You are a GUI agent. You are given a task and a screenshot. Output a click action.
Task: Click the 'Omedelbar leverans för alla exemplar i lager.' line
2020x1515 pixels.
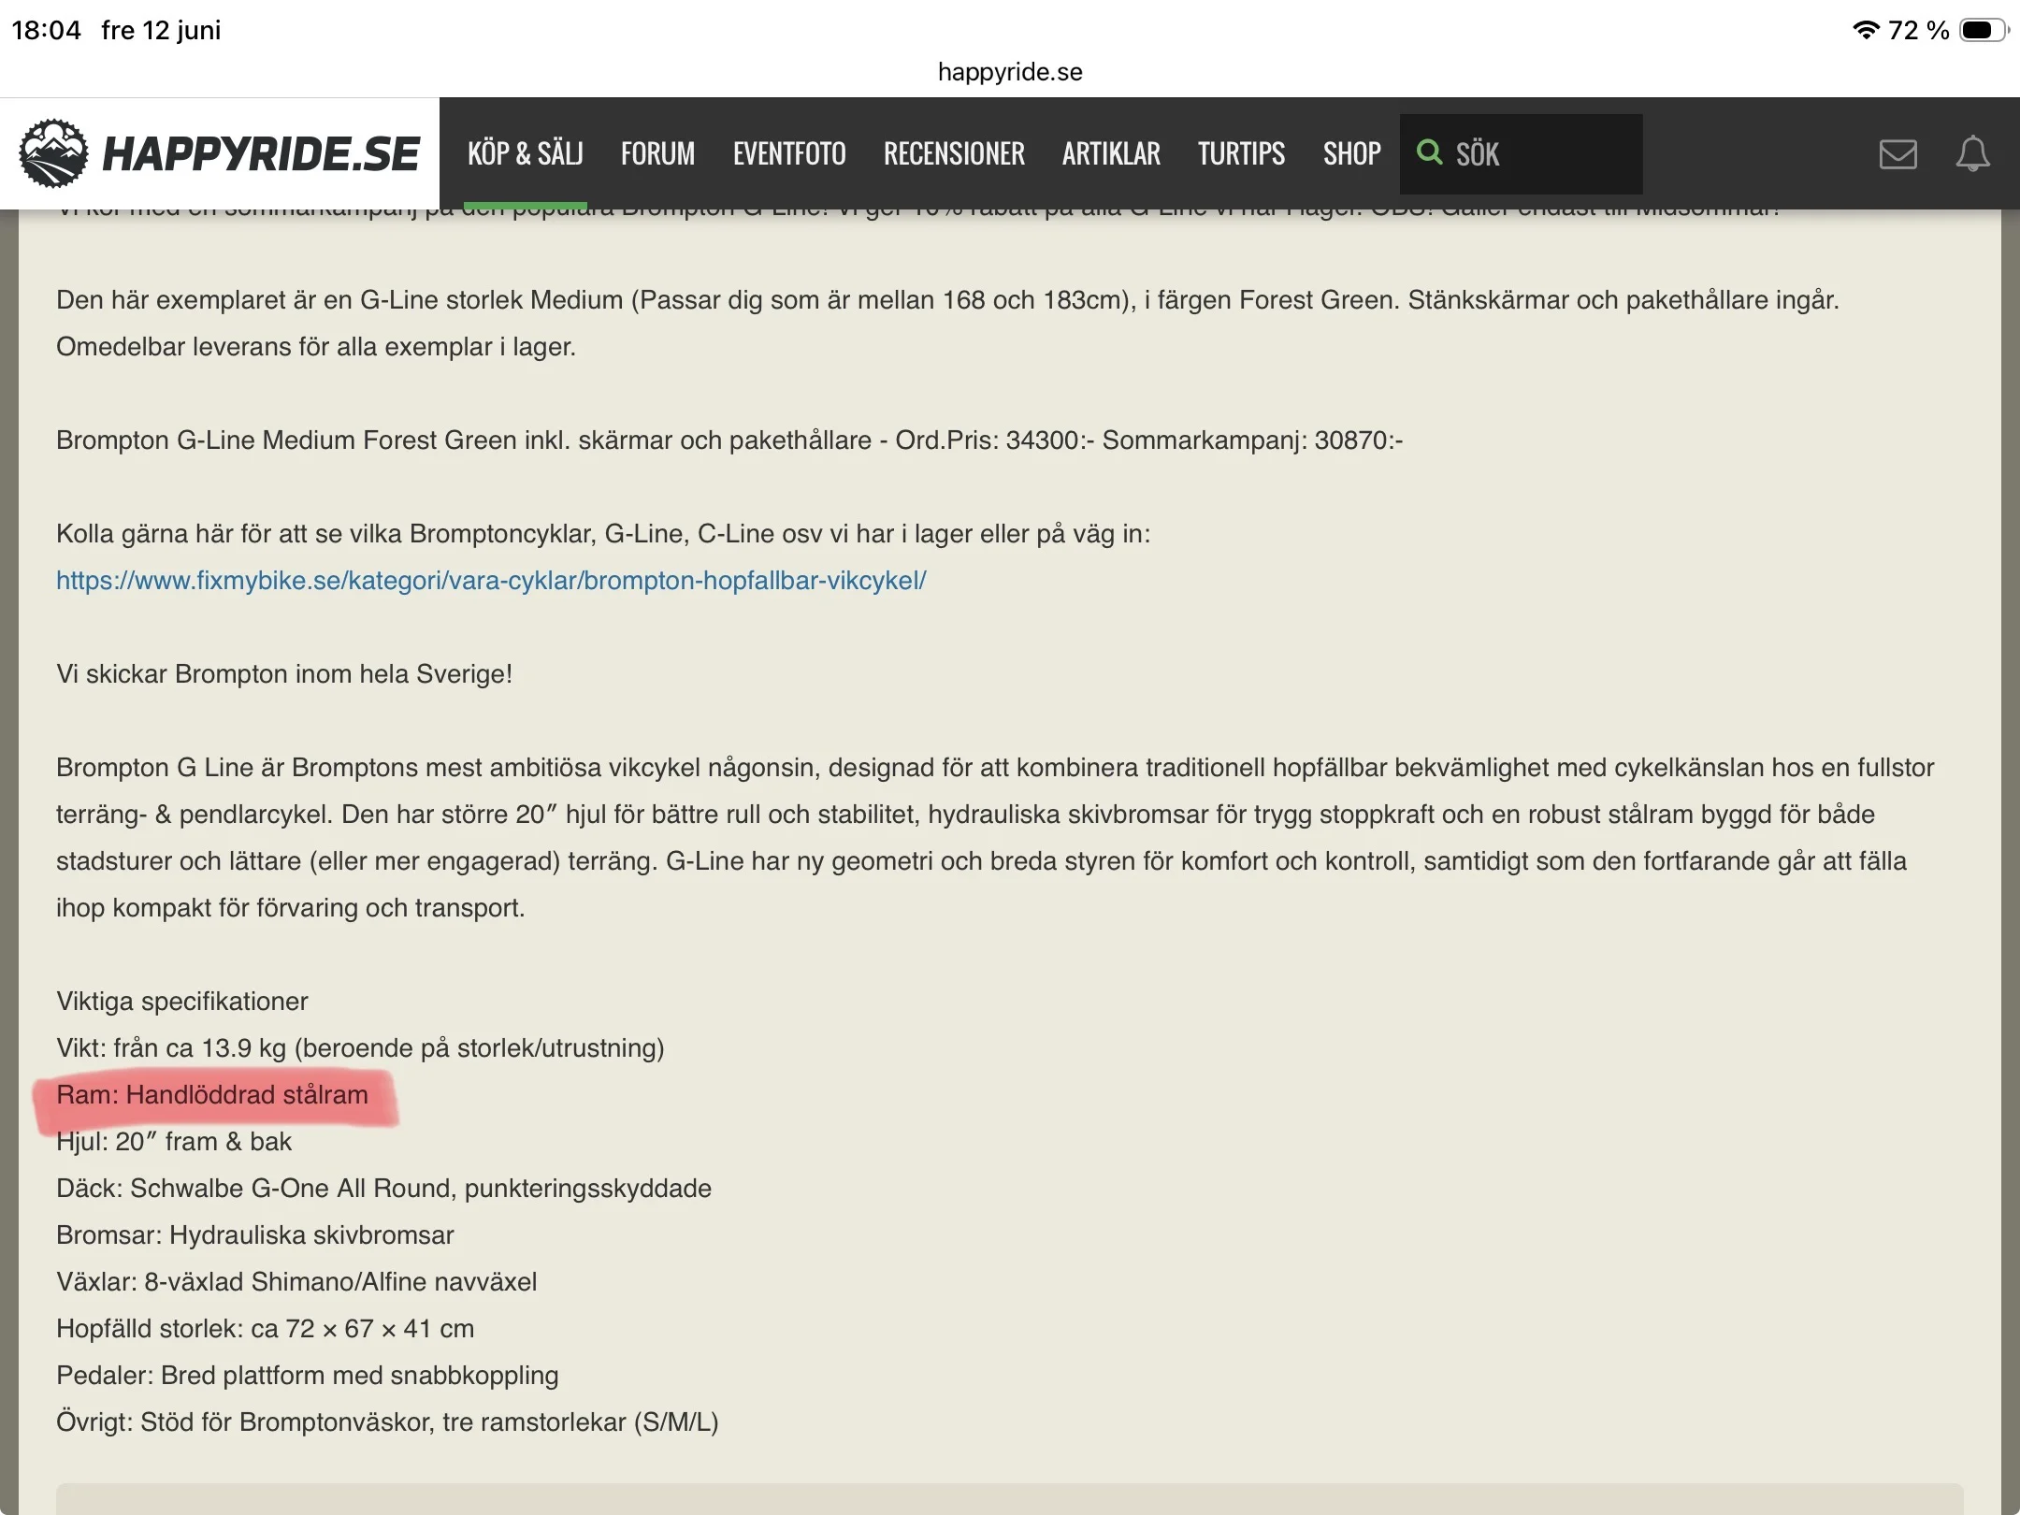point(316,347)
